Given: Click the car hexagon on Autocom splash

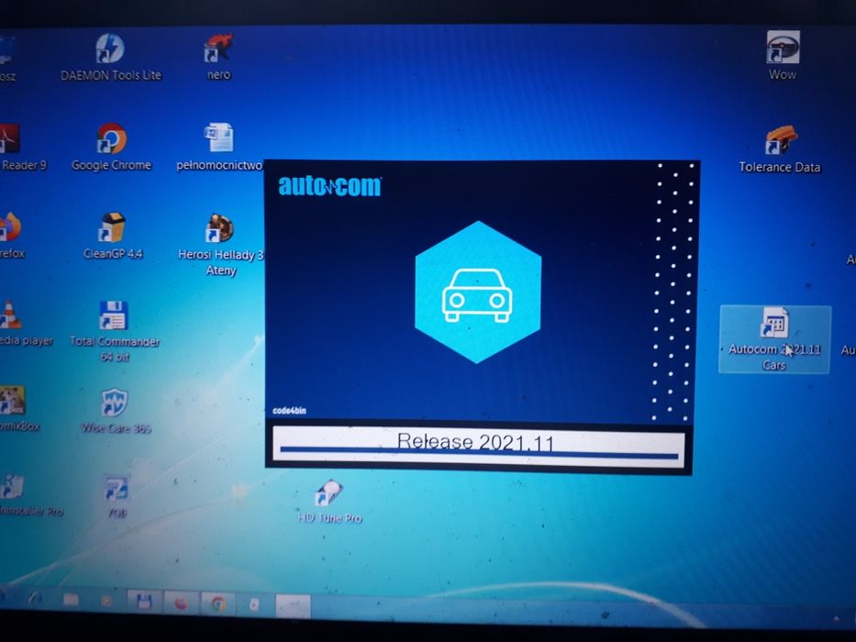Looking at the screenshot, I should (478, 292).
